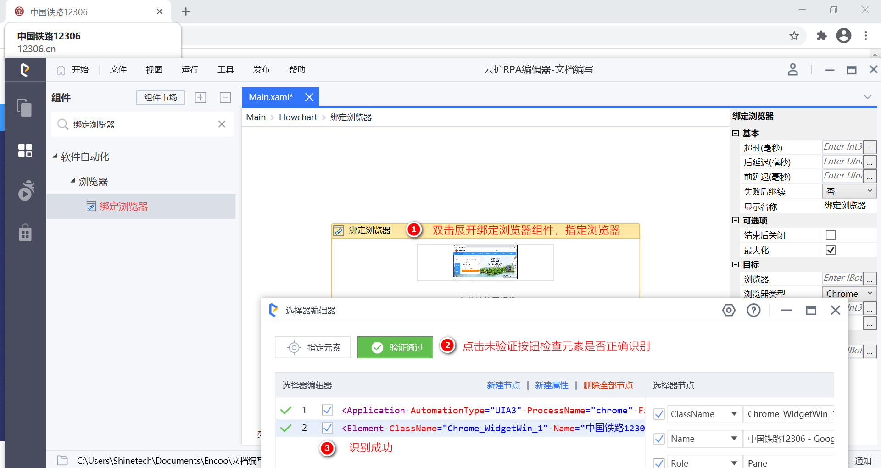The height and width of the screenshot is (468, 881).
Task: Close the 中国铁路12306 browser tab
Action: click(160, 11)
